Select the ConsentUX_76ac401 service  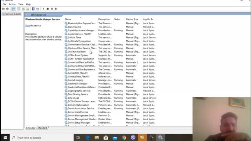click(x=110, y=73)
